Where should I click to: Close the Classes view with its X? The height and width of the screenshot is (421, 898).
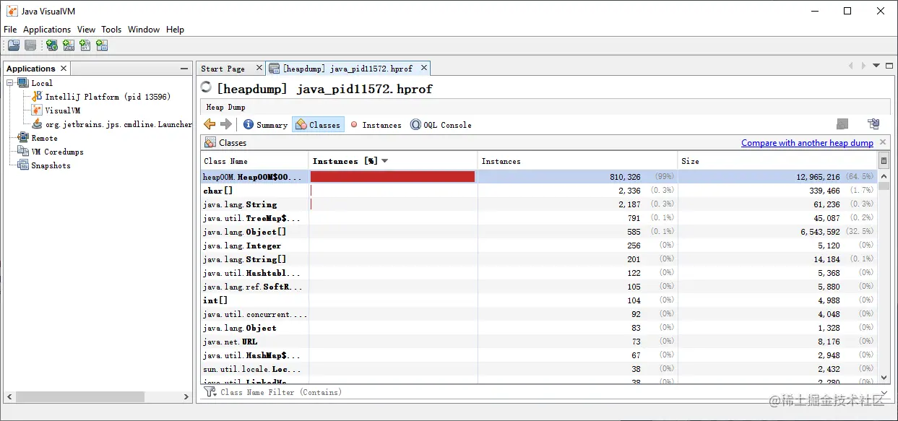coord(882,142)
